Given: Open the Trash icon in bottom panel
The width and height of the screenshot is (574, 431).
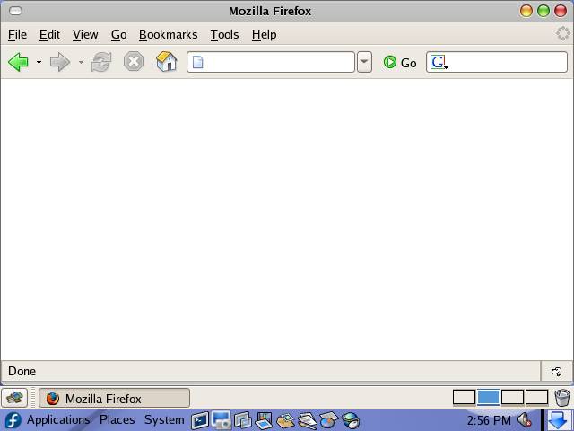Looking at the screenshot, I should tap(561, 397).
